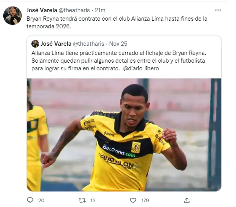Open José Varela name on main tweet
Image resolution: width=236 pixels, height=207 pixels.
point(42,10)
